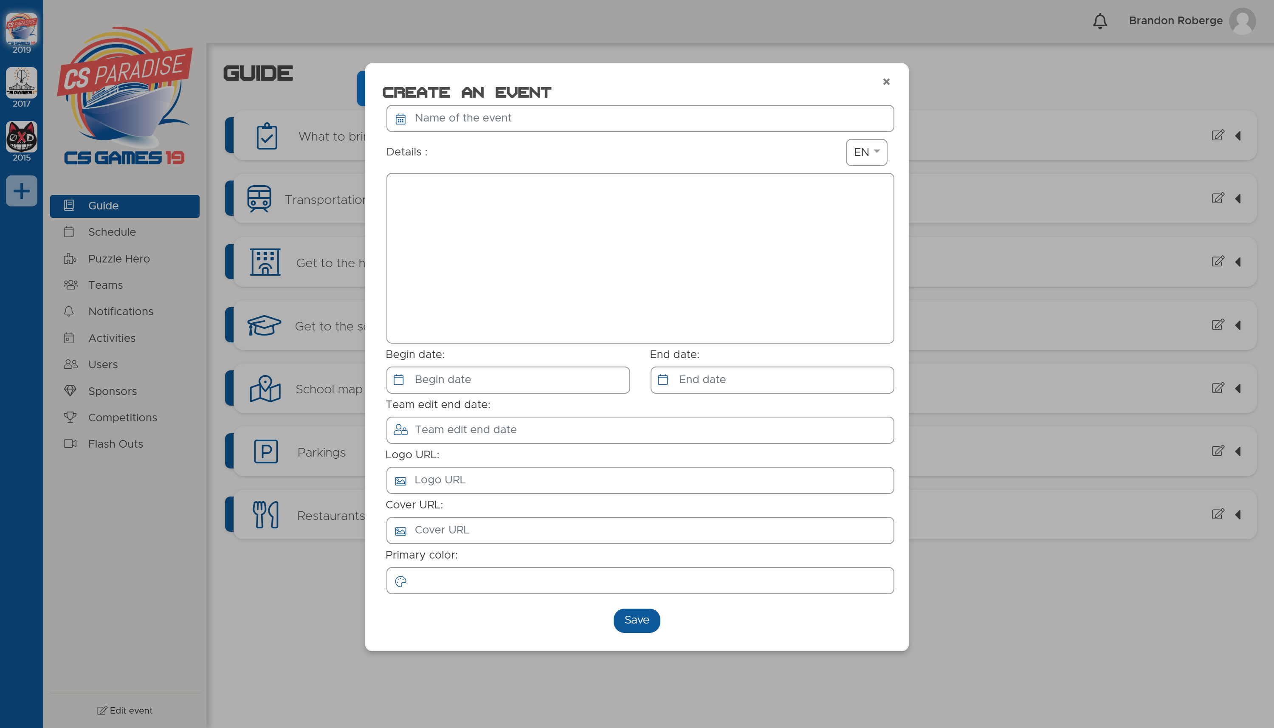Edit the Transportation guide section
Viewport: 1274px width, 728px height.
click(1218, 198)
